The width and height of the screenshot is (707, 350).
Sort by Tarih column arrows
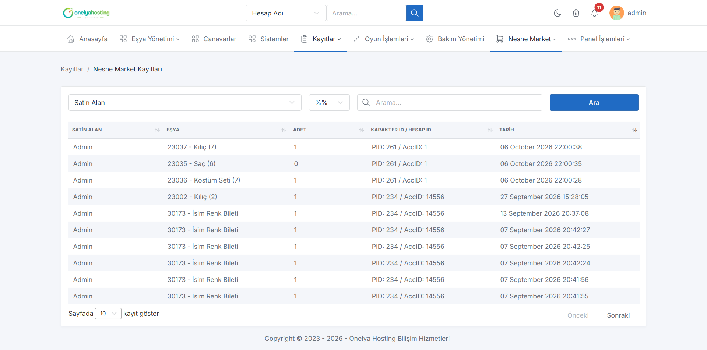tap(635, 130)
